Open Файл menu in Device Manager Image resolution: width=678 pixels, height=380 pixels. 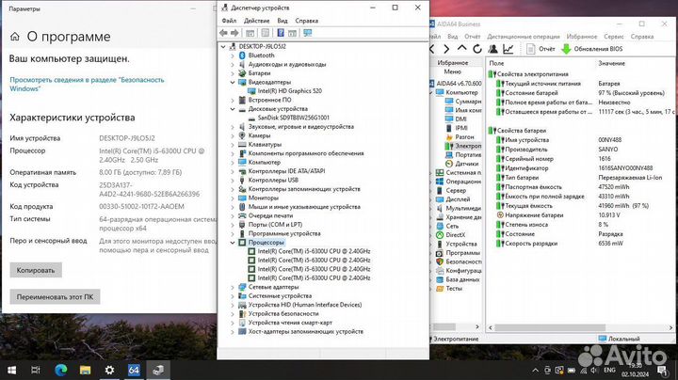click(x=229, y=21)
